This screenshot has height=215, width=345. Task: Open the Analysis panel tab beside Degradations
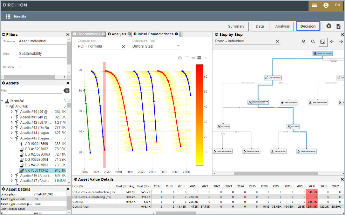[119, 34]
